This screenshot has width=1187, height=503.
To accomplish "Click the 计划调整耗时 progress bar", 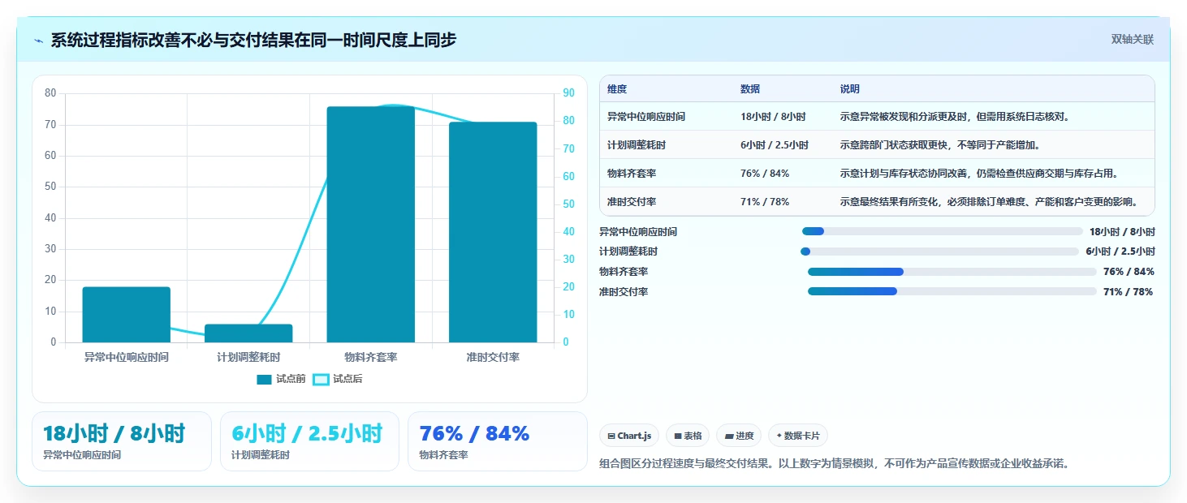I will tap(939, 251).
